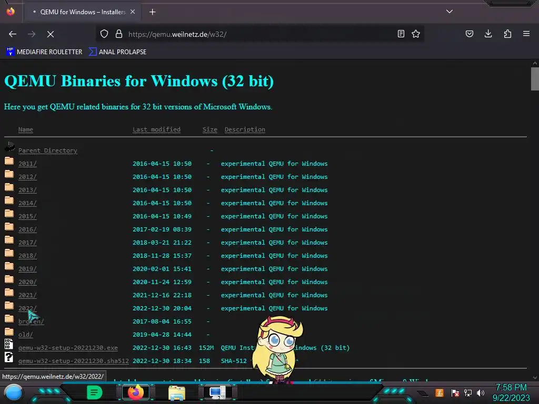The height and width of the screenshot is (404, 539).
Task: Open the 2020/ folder
Action: (27, 282)
